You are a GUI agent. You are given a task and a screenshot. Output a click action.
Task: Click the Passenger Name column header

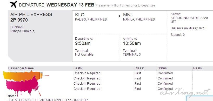[22, 68]
